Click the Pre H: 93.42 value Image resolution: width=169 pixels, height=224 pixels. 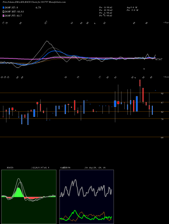pyautogui.click(x=106, y=10)
